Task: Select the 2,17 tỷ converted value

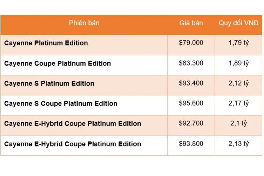Action: coord(238,103)
